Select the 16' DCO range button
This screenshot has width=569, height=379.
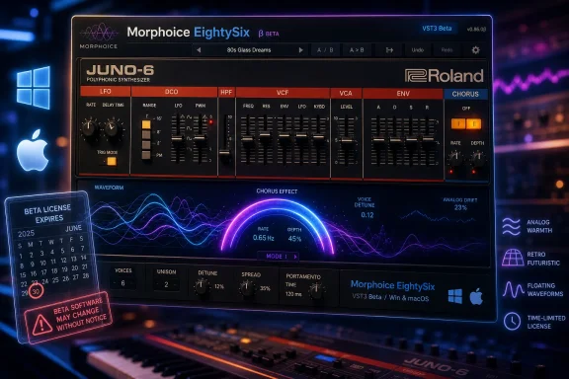click(x=146, y=124)
